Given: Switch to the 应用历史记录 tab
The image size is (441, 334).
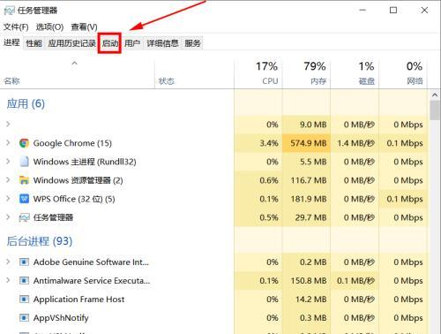Looking at the screenshot, I should [x=72, y=43].
